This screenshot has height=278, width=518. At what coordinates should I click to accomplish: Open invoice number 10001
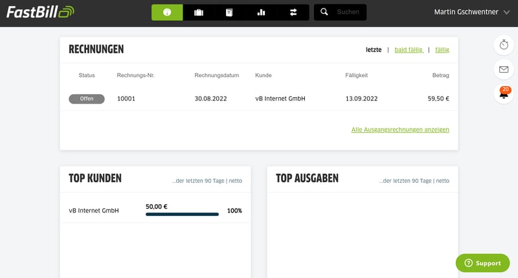(126, 99)
